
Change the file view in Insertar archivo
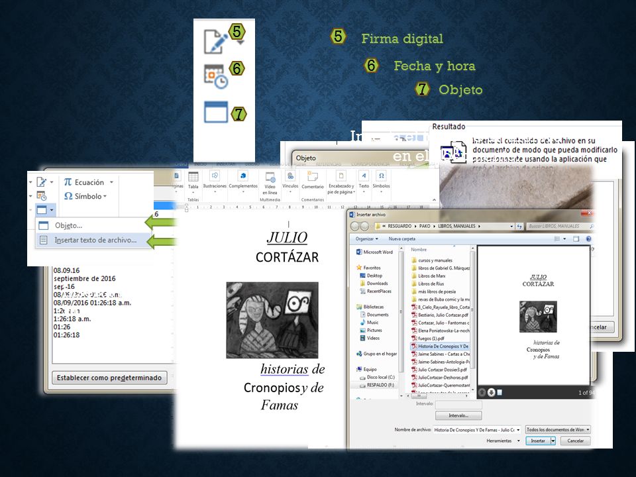click(x=557, y=239)
